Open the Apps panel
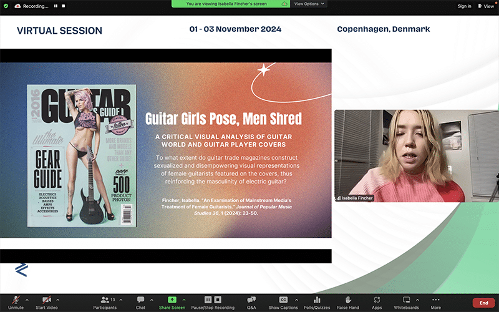Viewport: 499px width, 312px height. click(x=377, y=303)
